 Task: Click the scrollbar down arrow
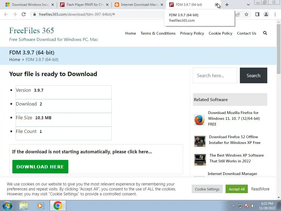coord(279,198)
